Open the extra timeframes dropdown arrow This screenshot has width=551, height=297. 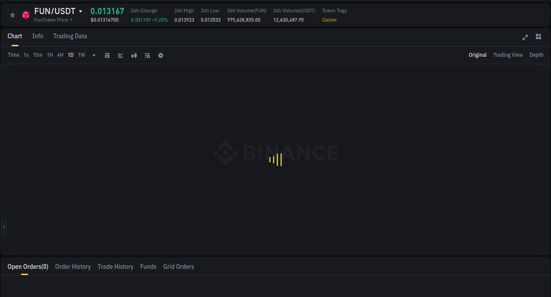93,55
